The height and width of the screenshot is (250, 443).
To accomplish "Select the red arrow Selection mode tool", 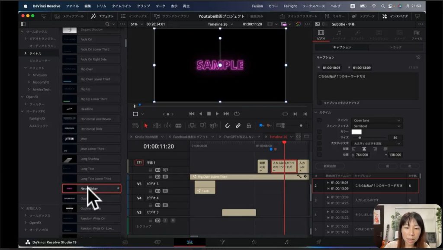I will pyautogui.click(x=146, y=126).
